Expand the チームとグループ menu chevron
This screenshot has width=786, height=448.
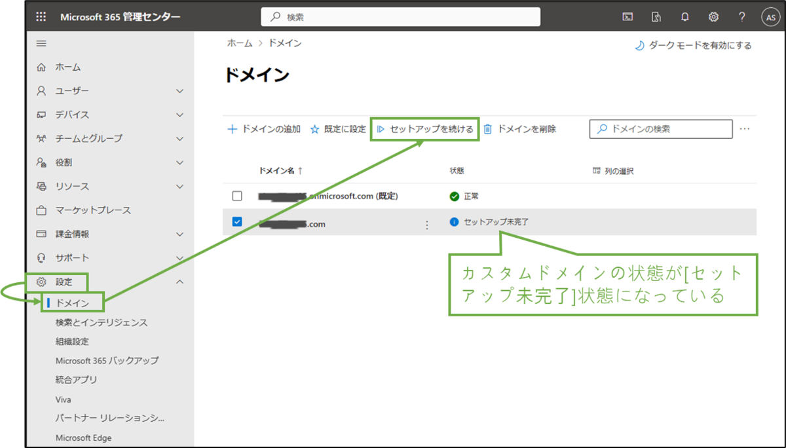(x=180, y=139)
